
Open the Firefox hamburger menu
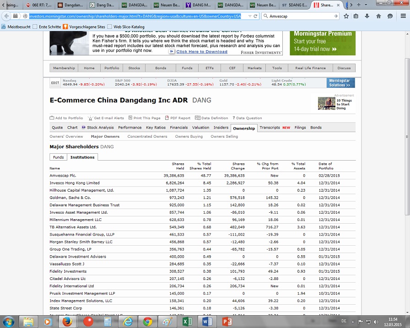point(401,16)
